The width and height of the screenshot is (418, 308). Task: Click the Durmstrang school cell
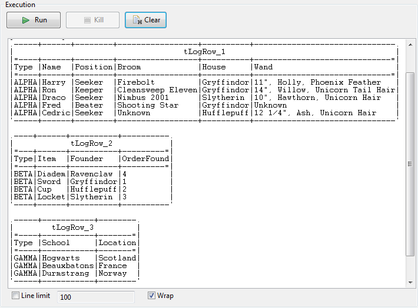(x=65, y=273)
